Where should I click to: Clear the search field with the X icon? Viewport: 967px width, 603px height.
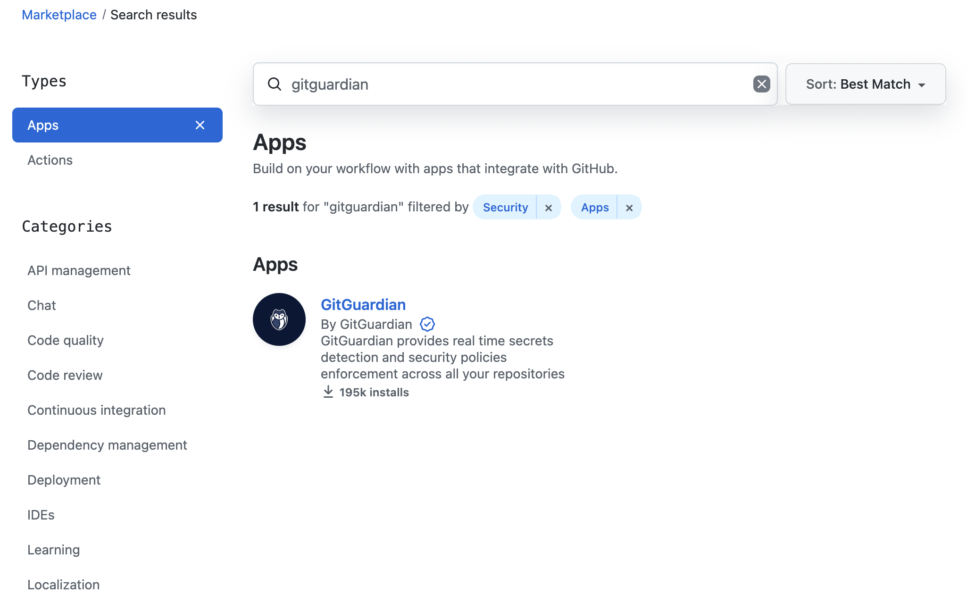761,84
